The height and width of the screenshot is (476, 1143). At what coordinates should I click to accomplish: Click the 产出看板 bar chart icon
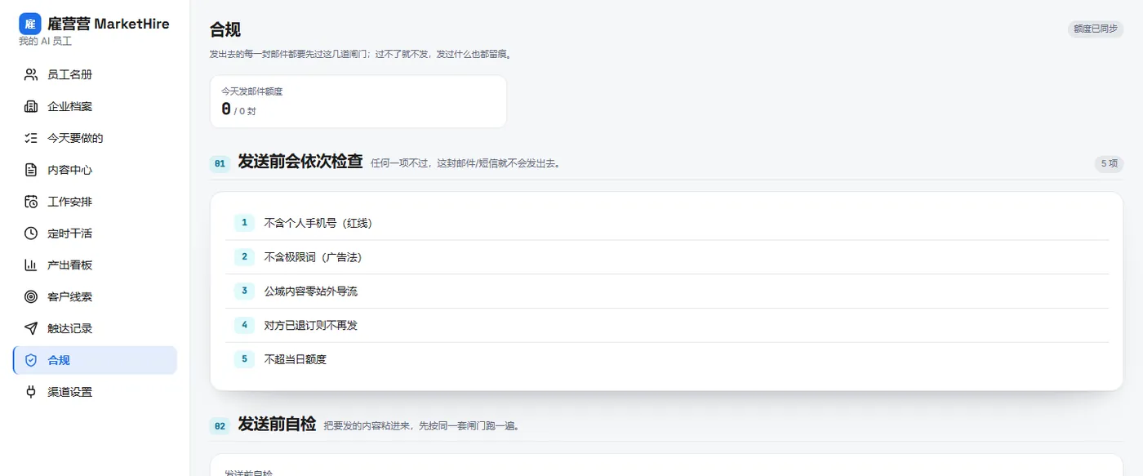31,265
